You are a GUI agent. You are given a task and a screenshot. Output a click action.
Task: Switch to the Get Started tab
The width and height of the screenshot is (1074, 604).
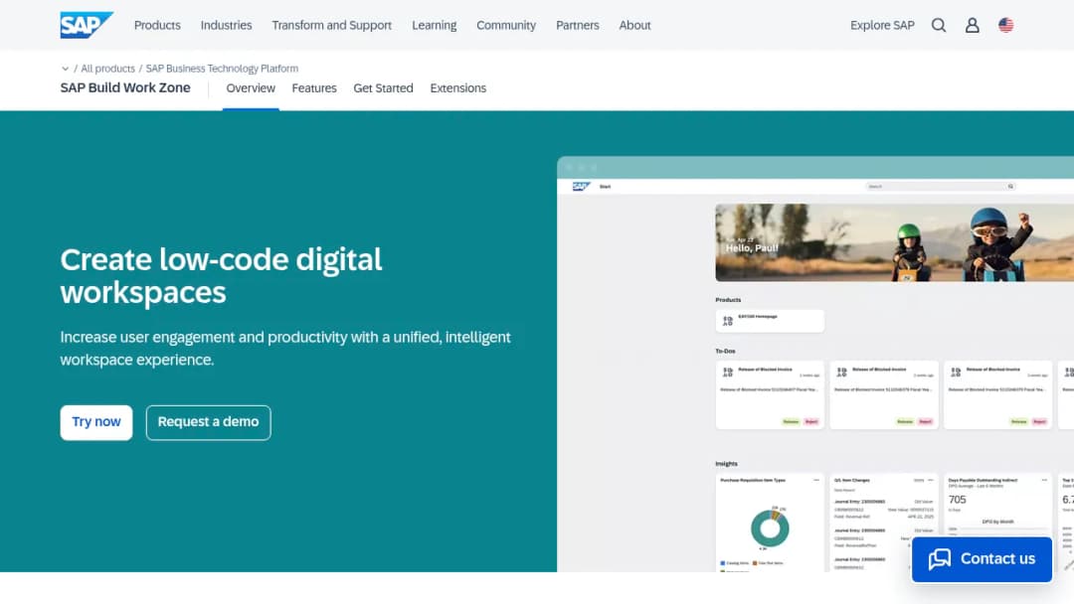tap(384, 88)
